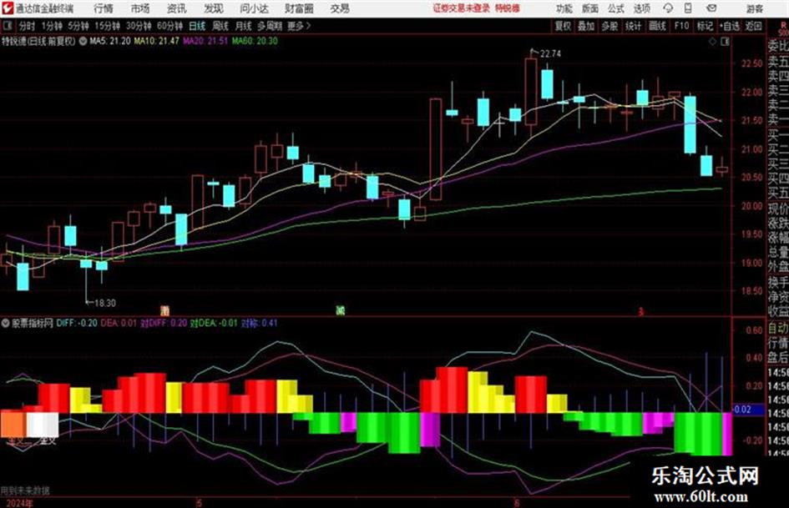Open the 公式 menu
The image size is (789, 508).
tap(616, 8)
